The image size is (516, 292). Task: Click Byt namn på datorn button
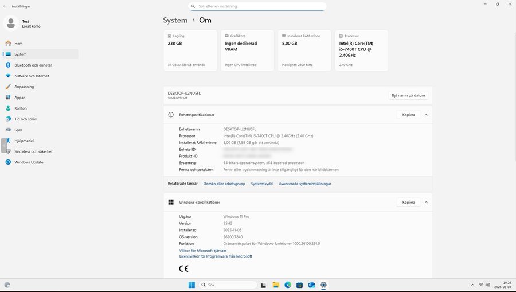[409, 95]
